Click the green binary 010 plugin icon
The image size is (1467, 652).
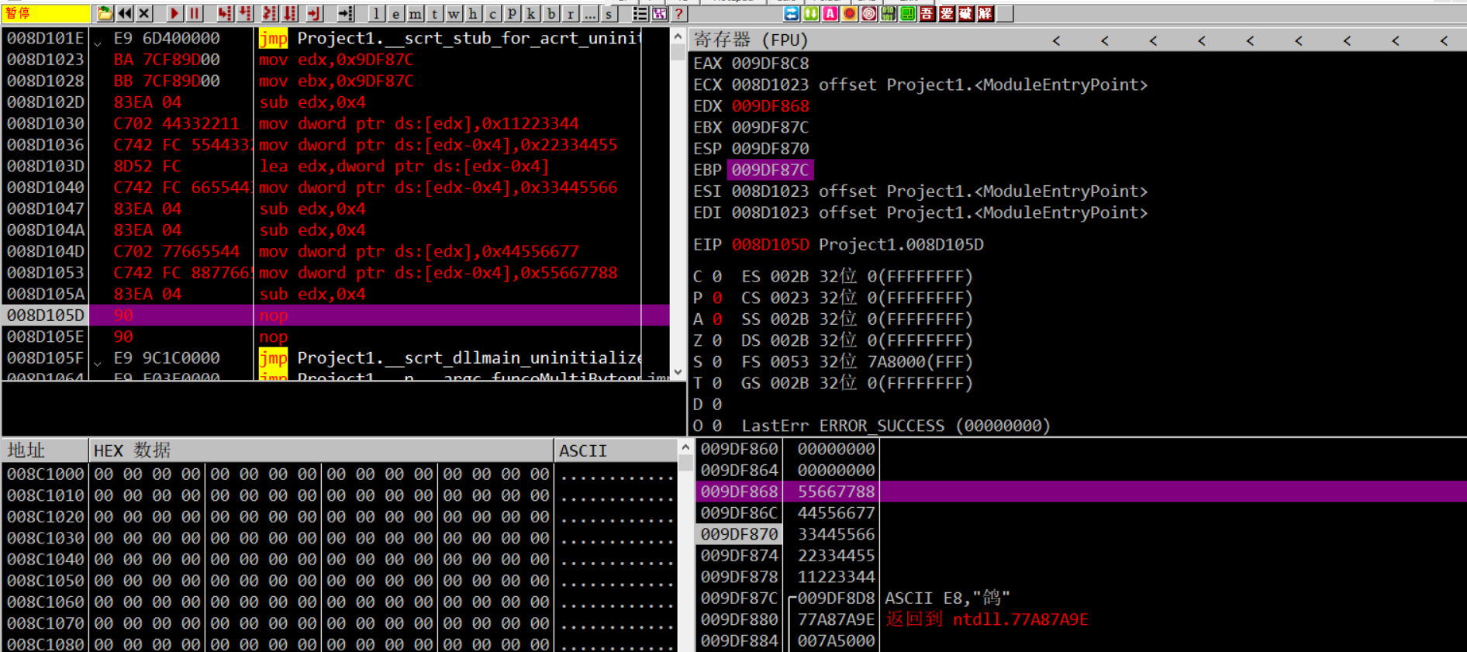(x=888, y=13)
